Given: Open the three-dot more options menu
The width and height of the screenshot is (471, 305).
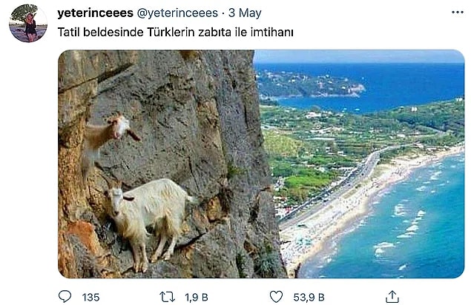Looking at the screenshot, I should coord(457,13).
